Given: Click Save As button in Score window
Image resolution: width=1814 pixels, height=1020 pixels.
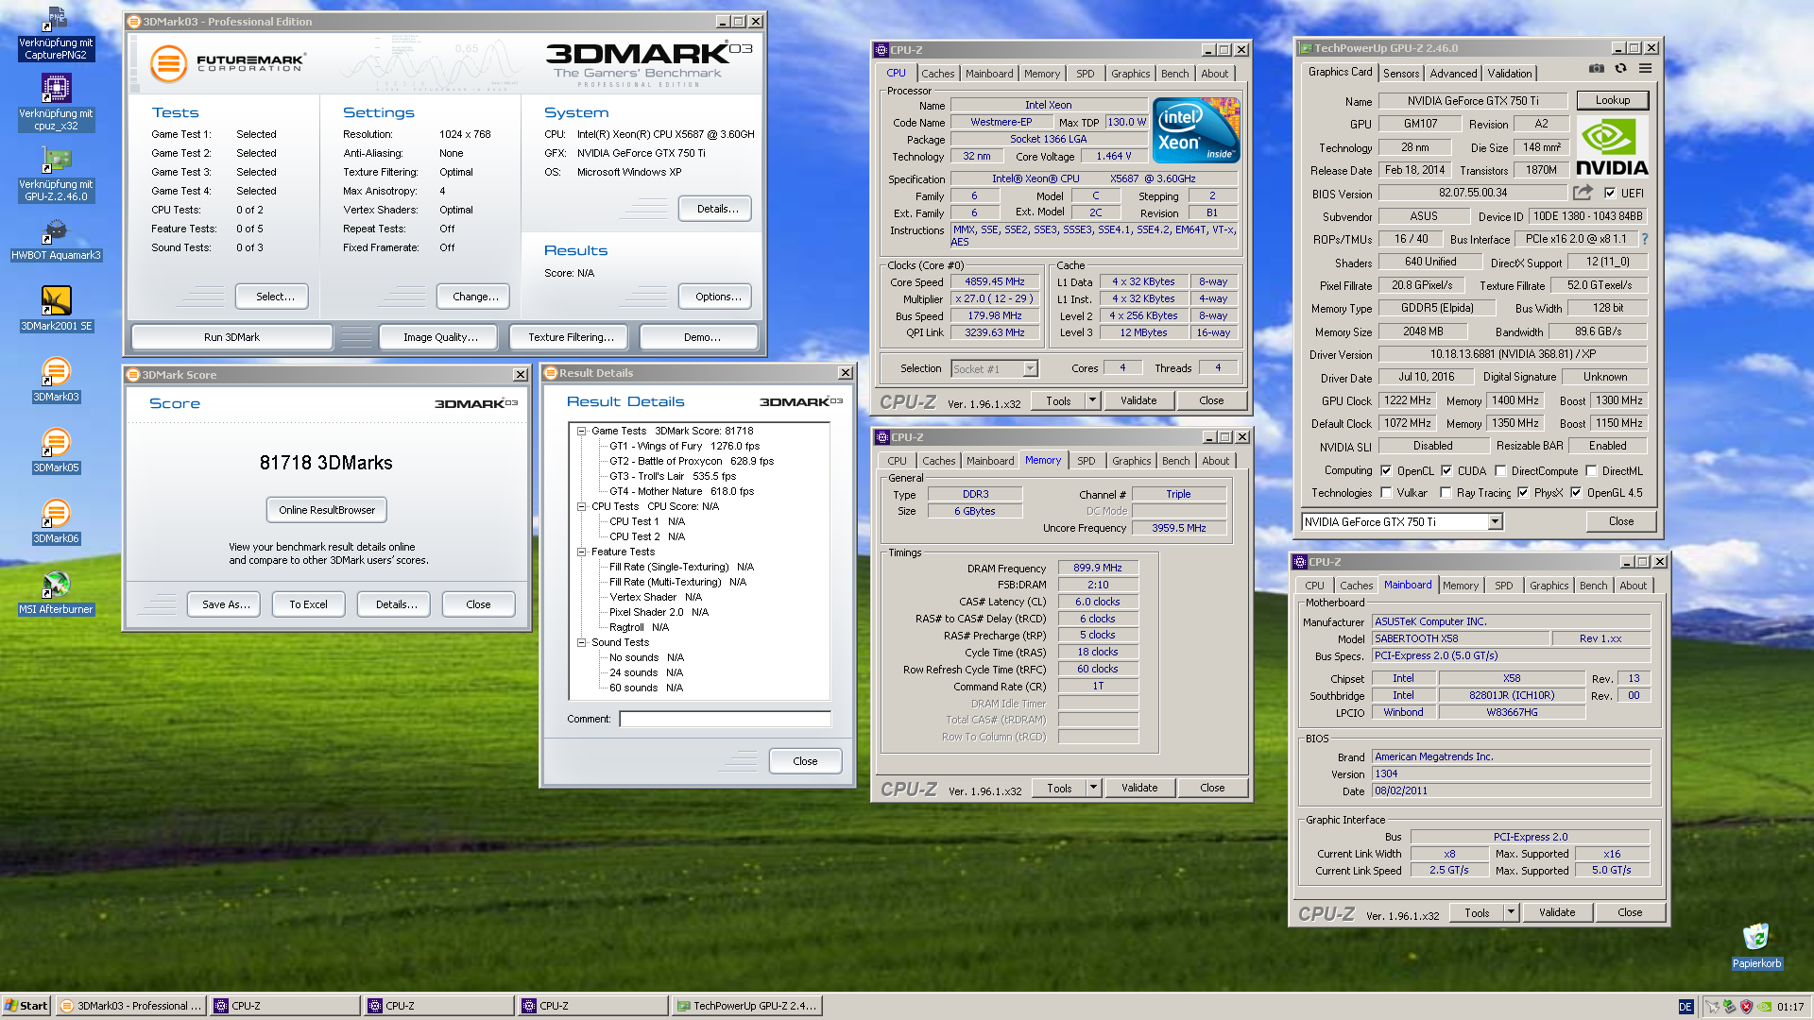Looking at the screenshot, I should tap(226, 604).
